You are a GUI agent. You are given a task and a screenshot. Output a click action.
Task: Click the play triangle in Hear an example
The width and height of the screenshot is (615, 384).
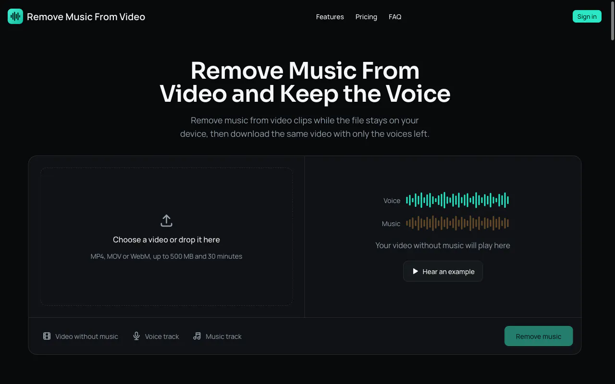pos(416,271)
